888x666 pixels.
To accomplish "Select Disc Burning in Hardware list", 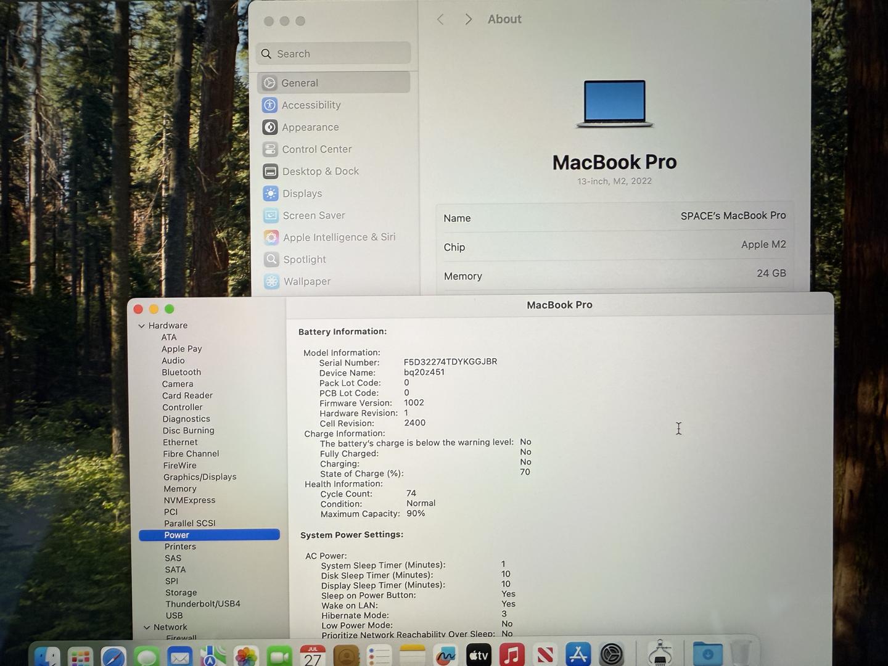I will click(189, 431).
